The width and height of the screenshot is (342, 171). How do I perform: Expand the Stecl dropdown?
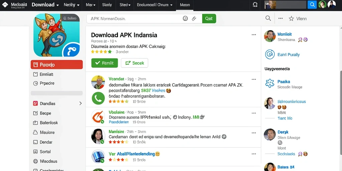(x=125, y=5)
